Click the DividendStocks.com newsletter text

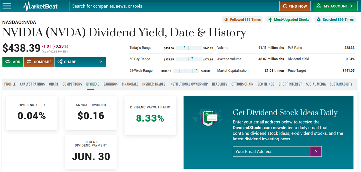[x=263, y=128]
